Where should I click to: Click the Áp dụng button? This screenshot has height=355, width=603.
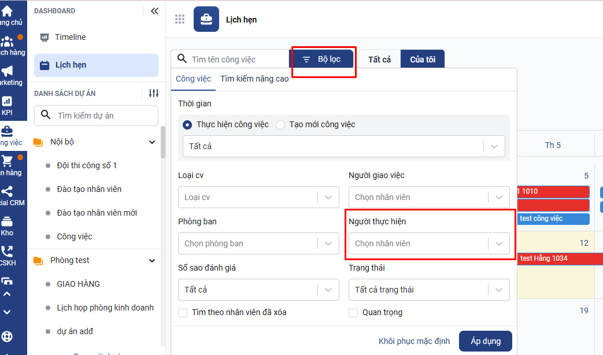pyautogui.click(x=485, y=341)
